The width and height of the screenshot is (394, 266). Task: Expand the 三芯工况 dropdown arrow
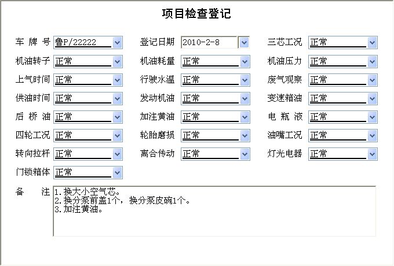(373, 42)
